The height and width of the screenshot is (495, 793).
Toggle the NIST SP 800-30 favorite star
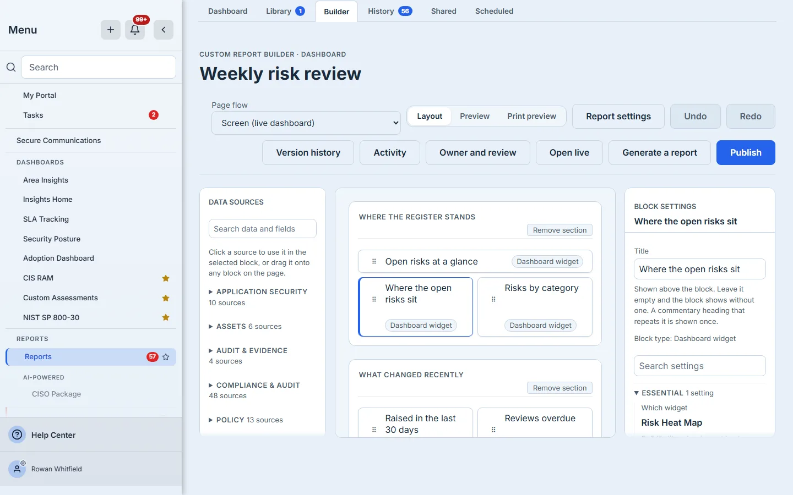tap(166, 317)
